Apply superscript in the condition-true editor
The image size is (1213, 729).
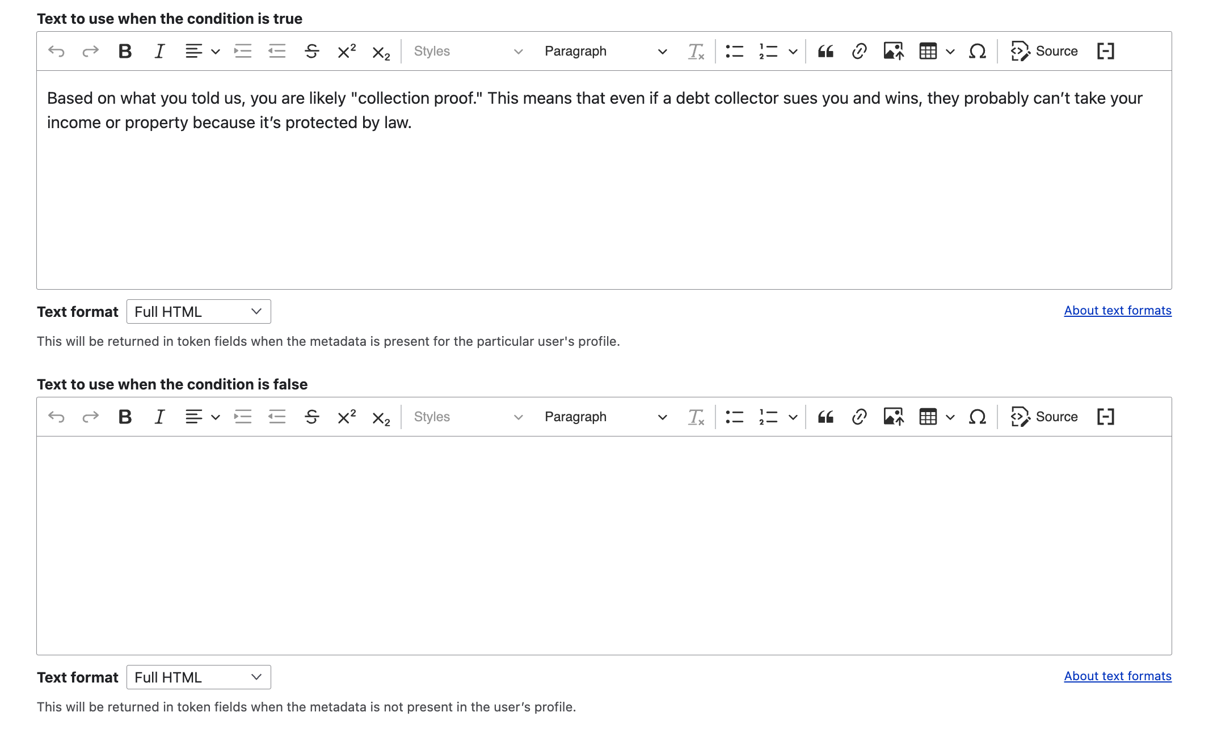click(346, 52)
